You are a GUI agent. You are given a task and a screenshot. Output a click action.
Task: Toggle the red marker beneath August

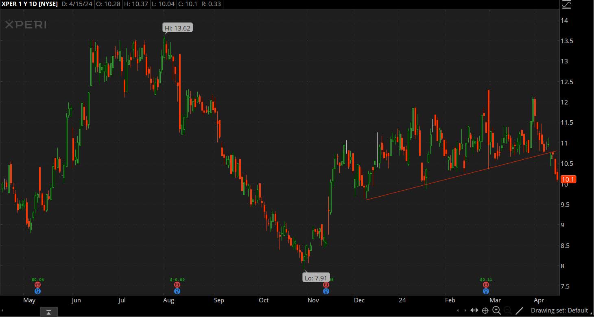tap(177, 284)
